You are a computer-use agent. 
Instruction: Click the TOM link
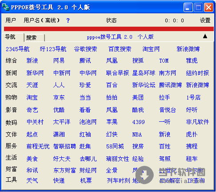[x=164, y=61]
